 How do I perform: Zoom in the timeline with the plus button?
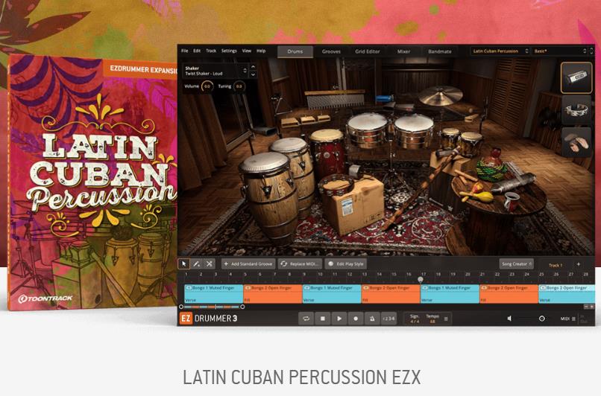tap(592, 307)
